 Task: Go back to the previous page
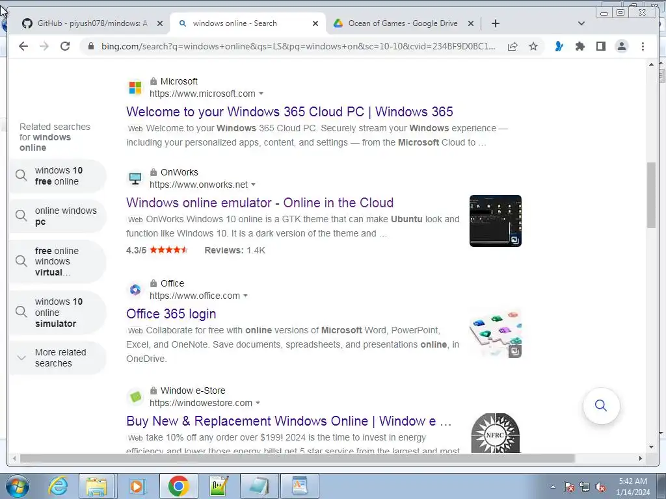coord(23,46)
